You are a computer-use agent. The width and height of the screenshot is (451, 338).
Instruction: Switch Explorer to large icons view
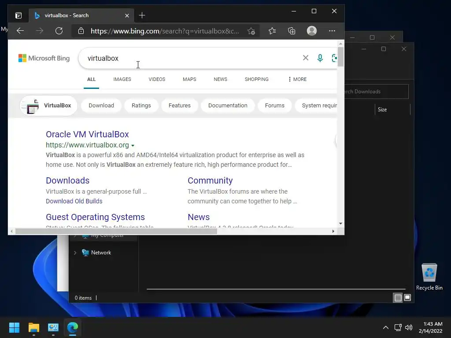click(407, 298)
